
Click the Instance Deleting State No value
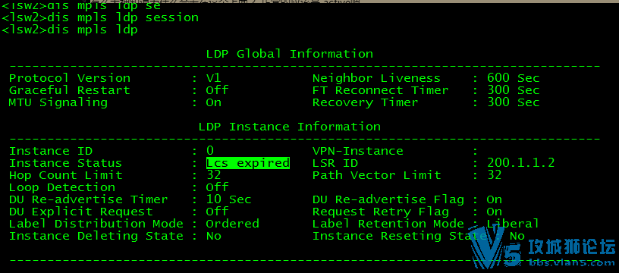214,236
